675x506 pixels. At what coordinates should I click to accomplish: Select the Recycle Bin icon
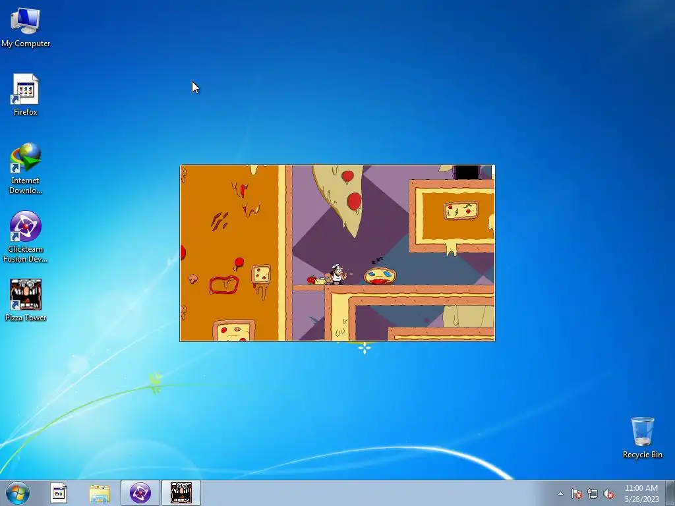642,437
